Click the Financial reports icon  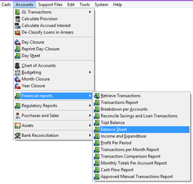pos(18,96)
